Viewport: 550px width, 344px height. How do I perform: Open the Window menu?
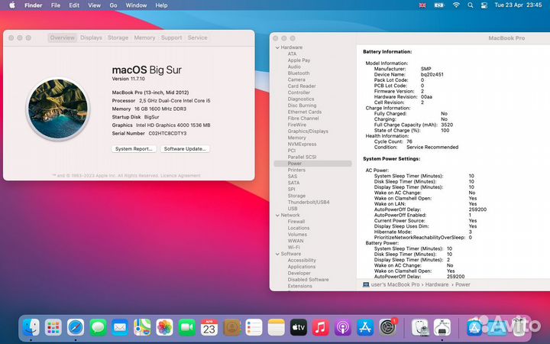coord(136,5)
